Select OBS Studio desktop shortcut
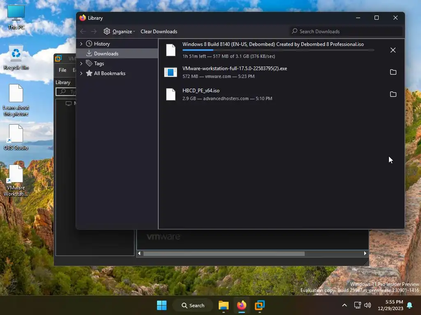This screenshot has height=315, width=421. click(16, 137)
